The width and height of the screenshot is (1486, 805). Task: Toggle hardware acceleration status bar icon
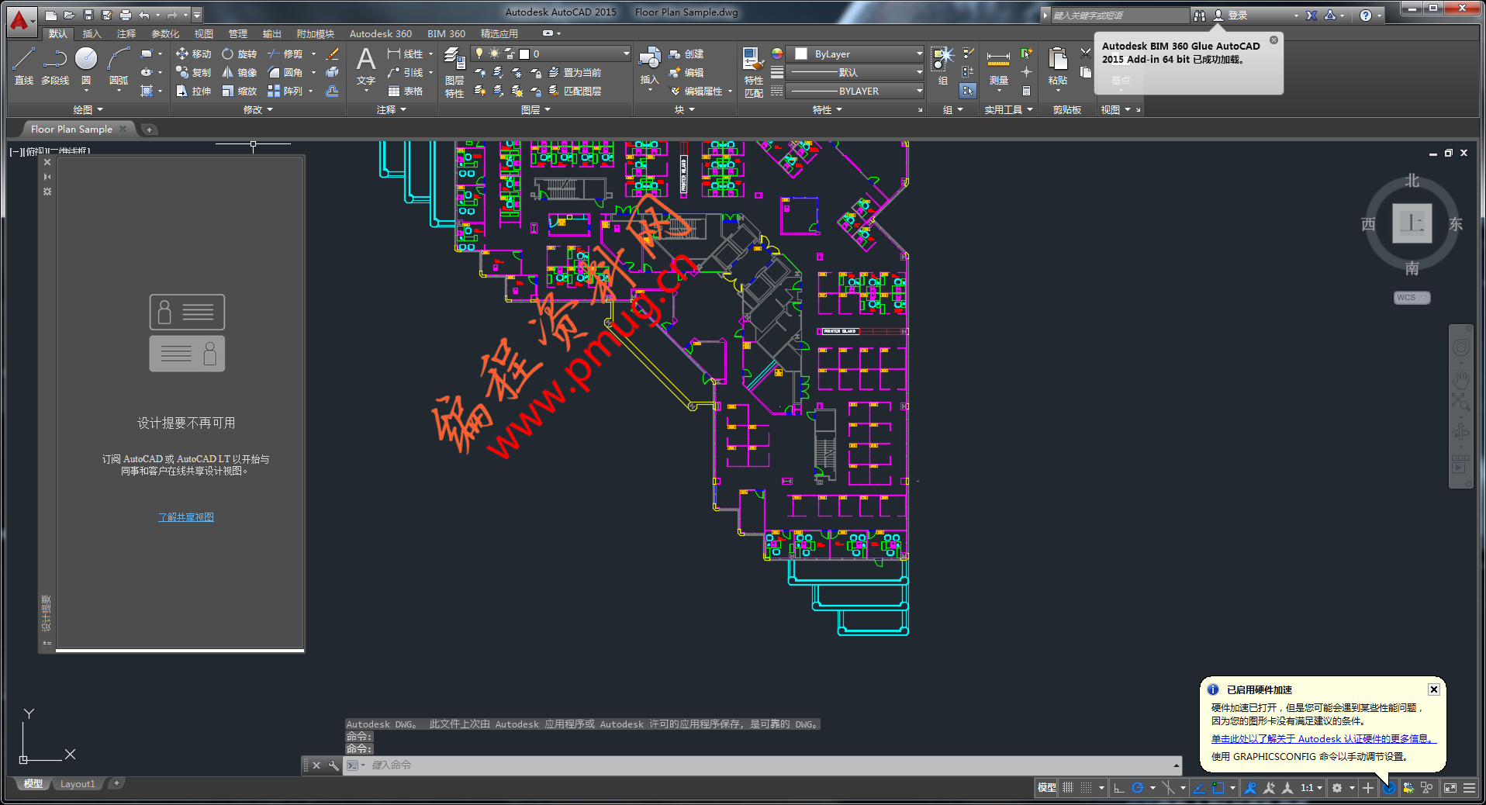pos(1388,787)
